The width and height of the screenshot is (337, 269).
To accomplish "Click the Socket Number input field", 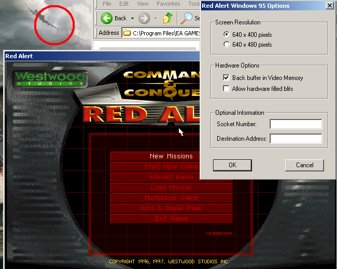I will click(296, 124).
